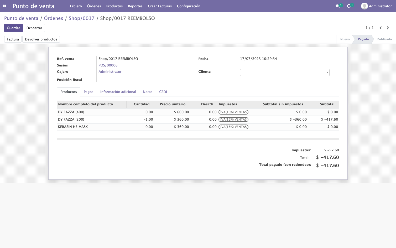396x248 pixels.
Task: Select the Productos tab in form
Action: (69, 92)
